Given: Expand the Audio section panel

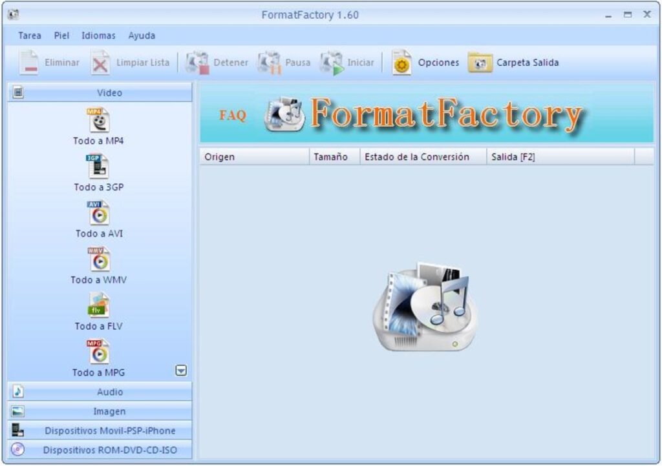Looking at the screenshot, I should click(100, 392).
